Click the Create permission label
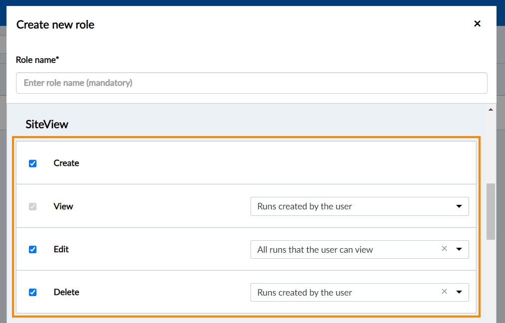The image size is (505, 323). click(x=66, y=163)
